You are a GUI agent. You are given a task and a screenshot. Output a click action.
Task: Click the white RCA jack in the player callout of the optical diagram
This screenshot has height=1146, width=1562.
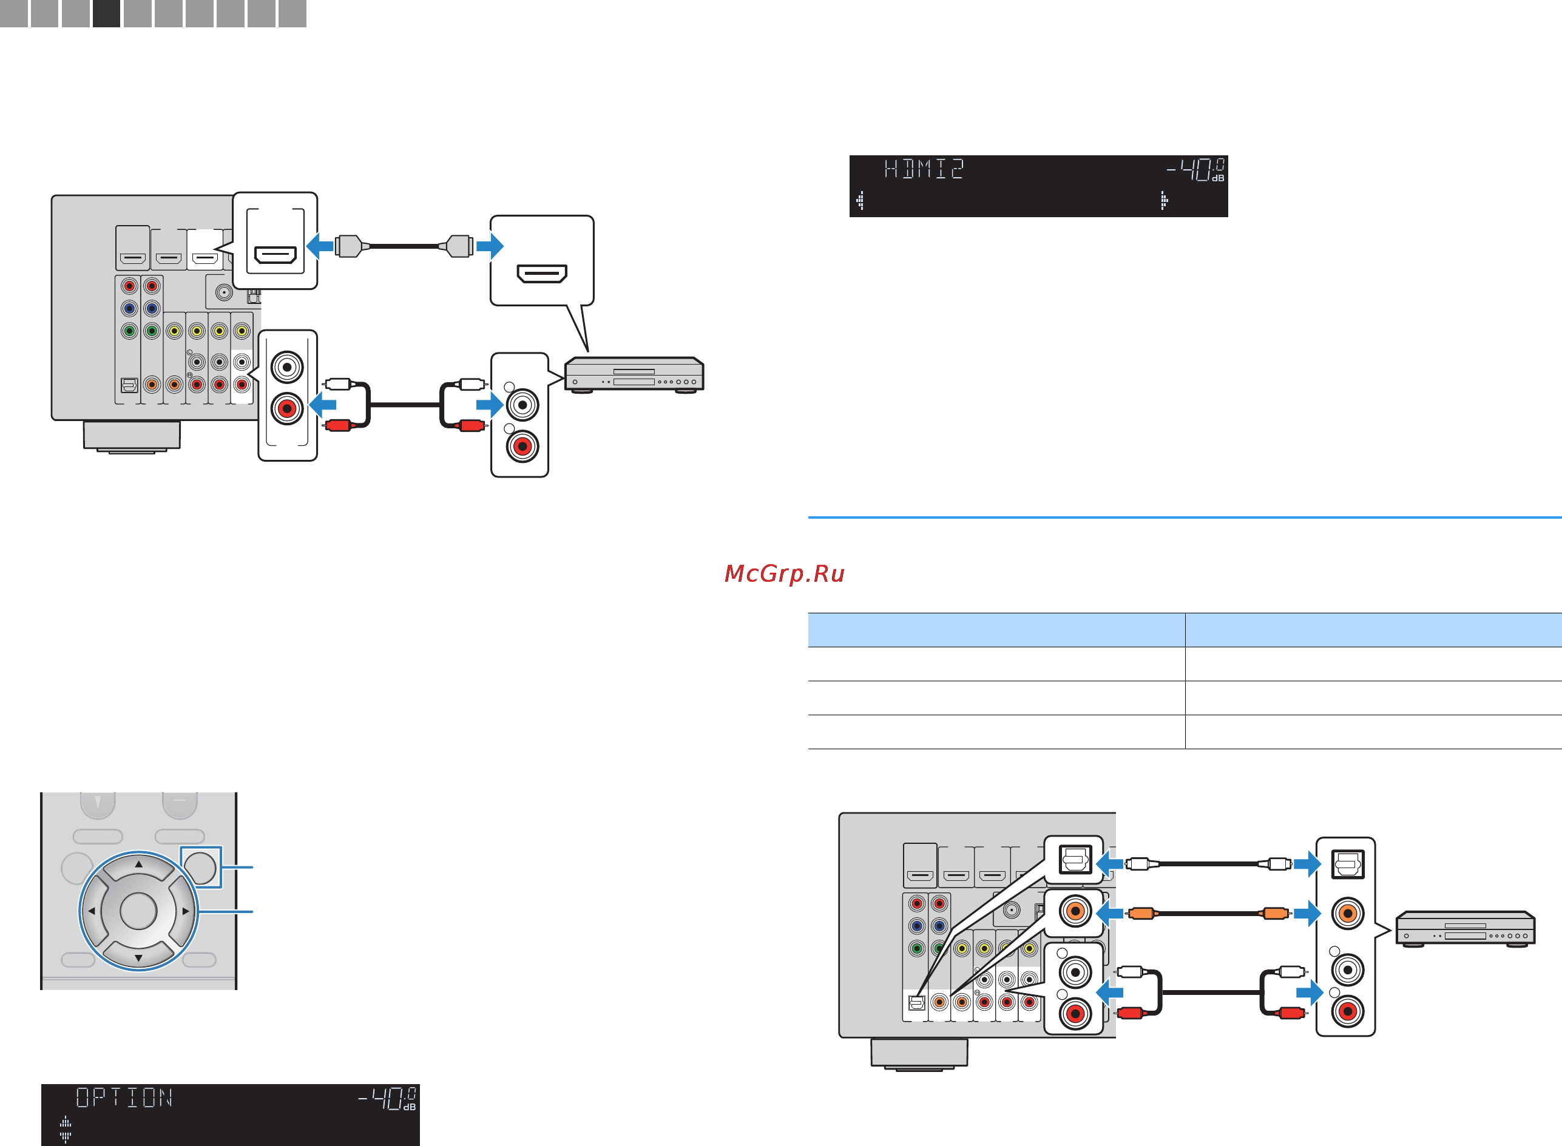(1347, 970)
